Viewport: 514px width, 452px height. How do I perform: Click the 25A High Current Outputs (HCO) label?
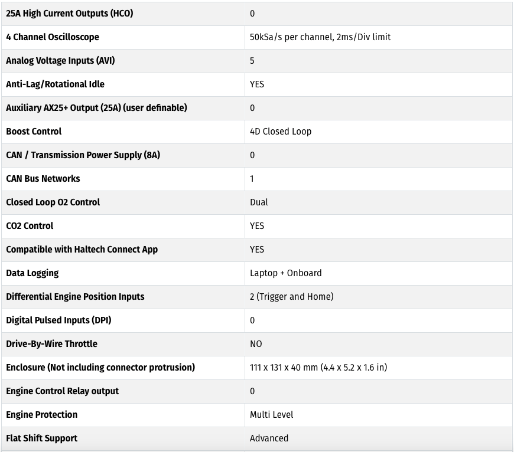(70, 14)
